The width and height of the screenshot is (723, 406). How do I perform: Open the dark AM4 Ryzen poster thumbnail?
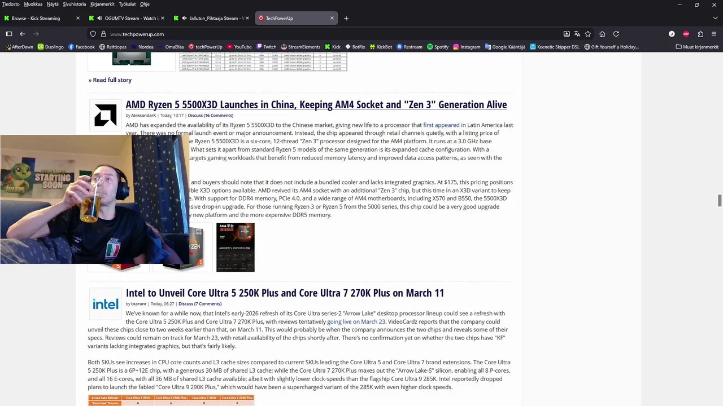tap(236, 247)
